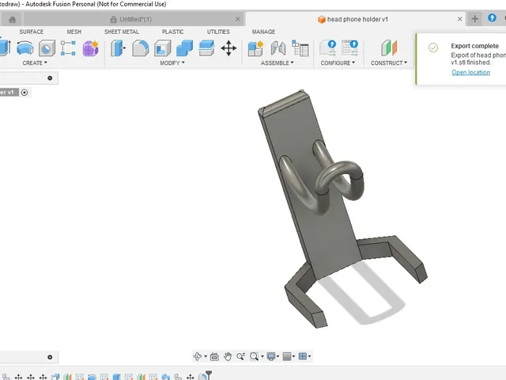Viewport: 506px width, 380px height.
Task: Expand the CONSTRUCT dropdown menu
Action: point(389,63)
